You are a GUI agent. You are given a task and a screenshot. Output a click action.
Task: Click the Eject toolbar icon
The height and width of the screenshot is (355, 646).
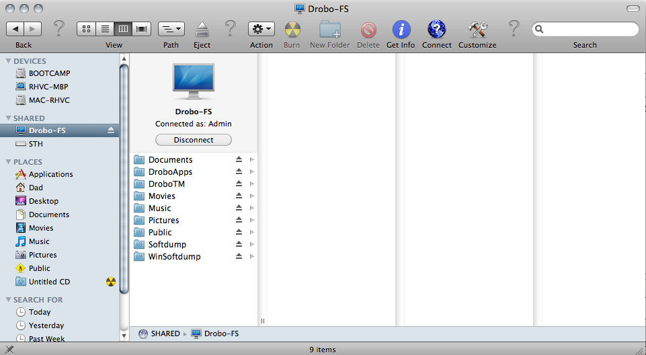click(x=202, y=30)
